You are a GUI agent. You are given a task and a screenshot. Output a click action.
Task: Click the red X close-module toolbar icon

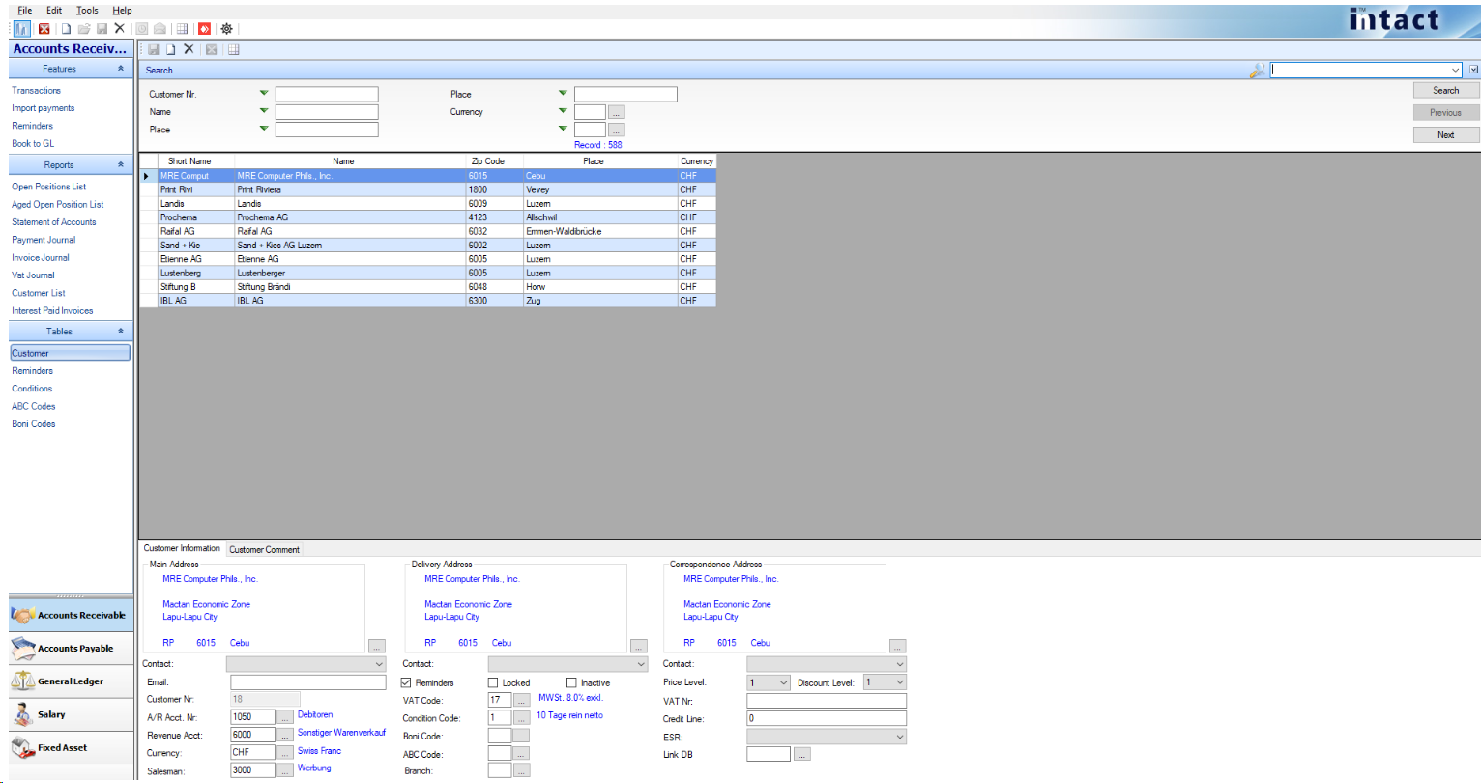pyautogui.click(x=44, y=29)
